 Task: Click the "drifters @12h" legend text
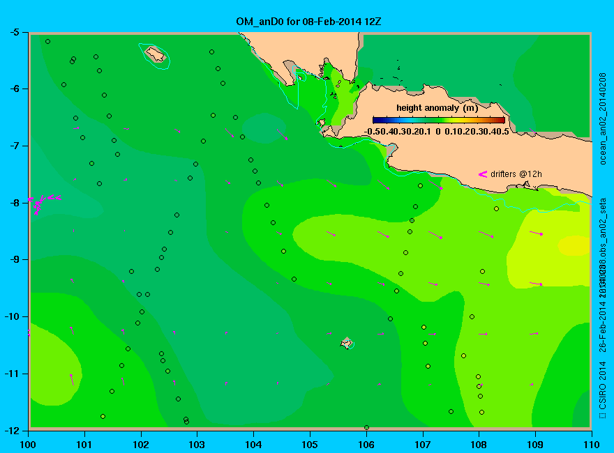coord(516,174)
